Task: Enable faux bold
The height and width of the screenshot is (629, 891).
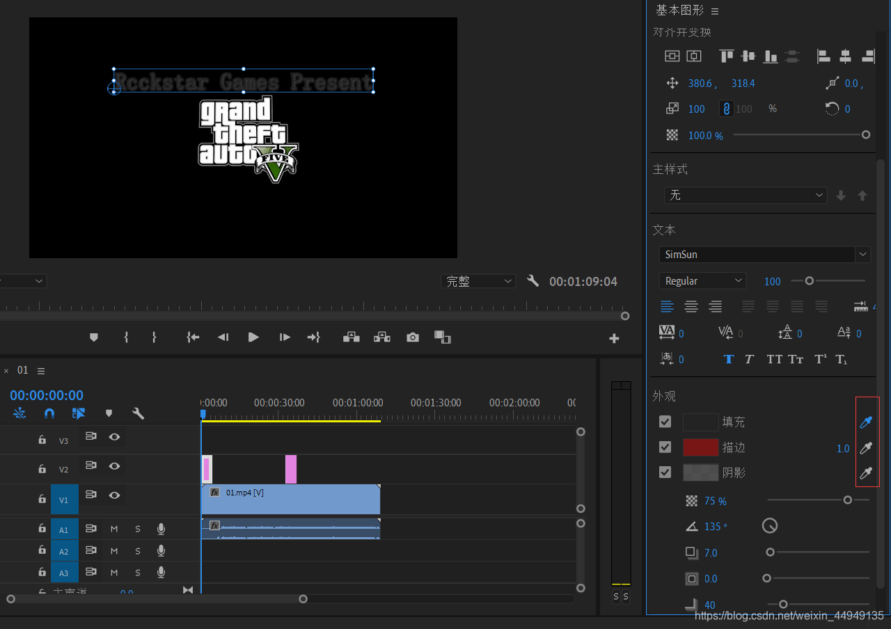Action: click(x=729, y=359)
